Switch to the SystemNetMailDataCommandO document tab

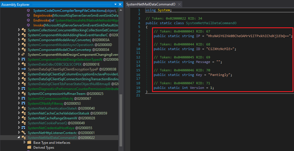(x=151, y=4)
